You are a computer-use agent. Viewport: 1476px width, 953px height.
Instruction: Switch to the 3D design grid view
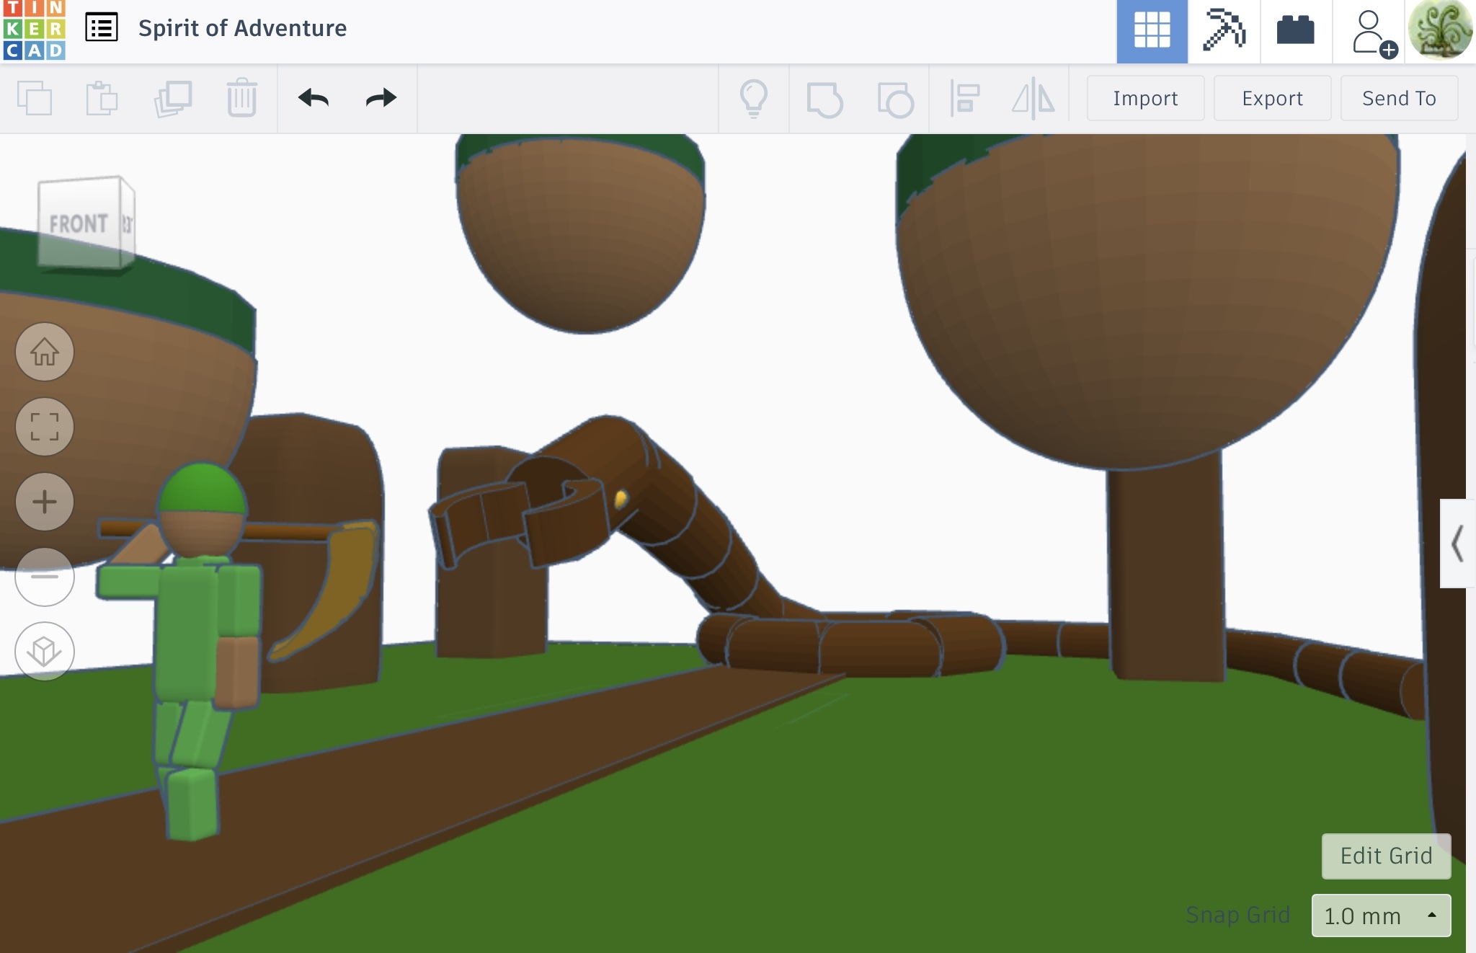pyautogui.click(x=1152, y=31)
